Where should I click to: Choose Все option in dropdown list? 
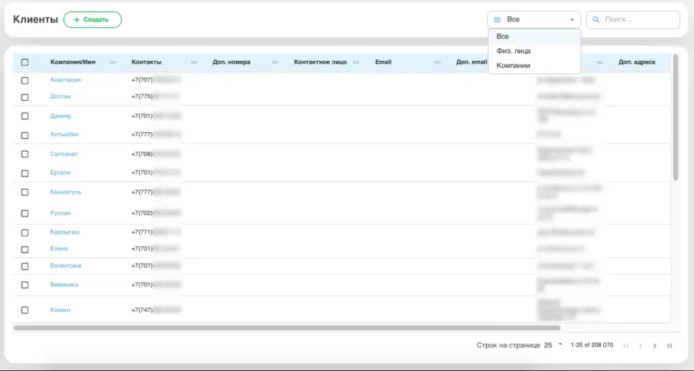[503, 37]
